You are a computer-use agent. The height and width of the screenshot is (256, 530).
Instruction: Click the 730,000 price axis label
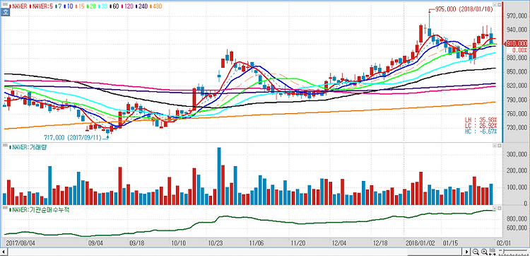click(x=516, y=127)
